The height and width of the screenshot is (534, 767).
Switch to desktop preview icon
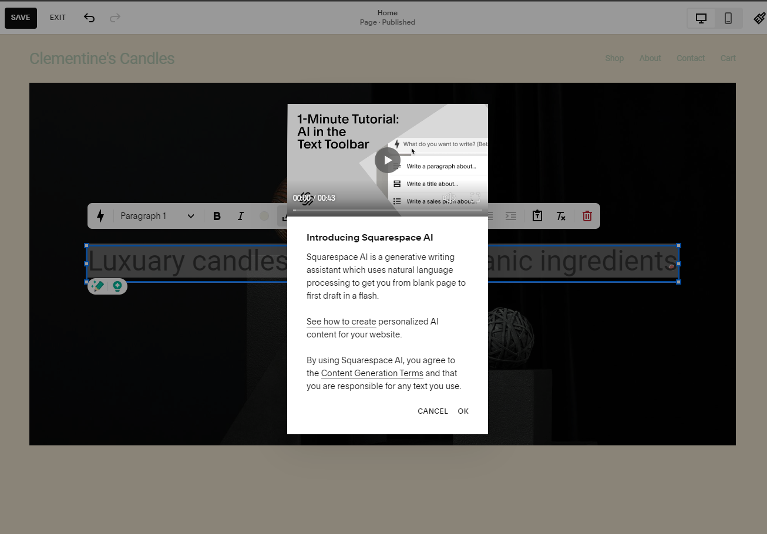(700, 18)
